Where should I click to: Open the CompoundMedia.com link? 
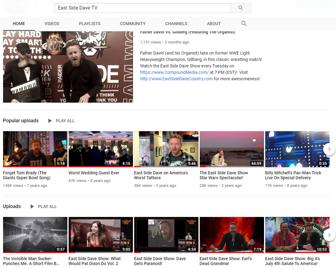tap(174, 72)
